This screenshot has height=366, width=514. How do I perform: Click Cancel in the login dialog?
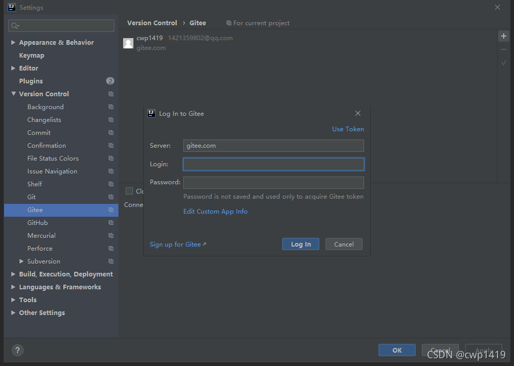tap(344, 244)
